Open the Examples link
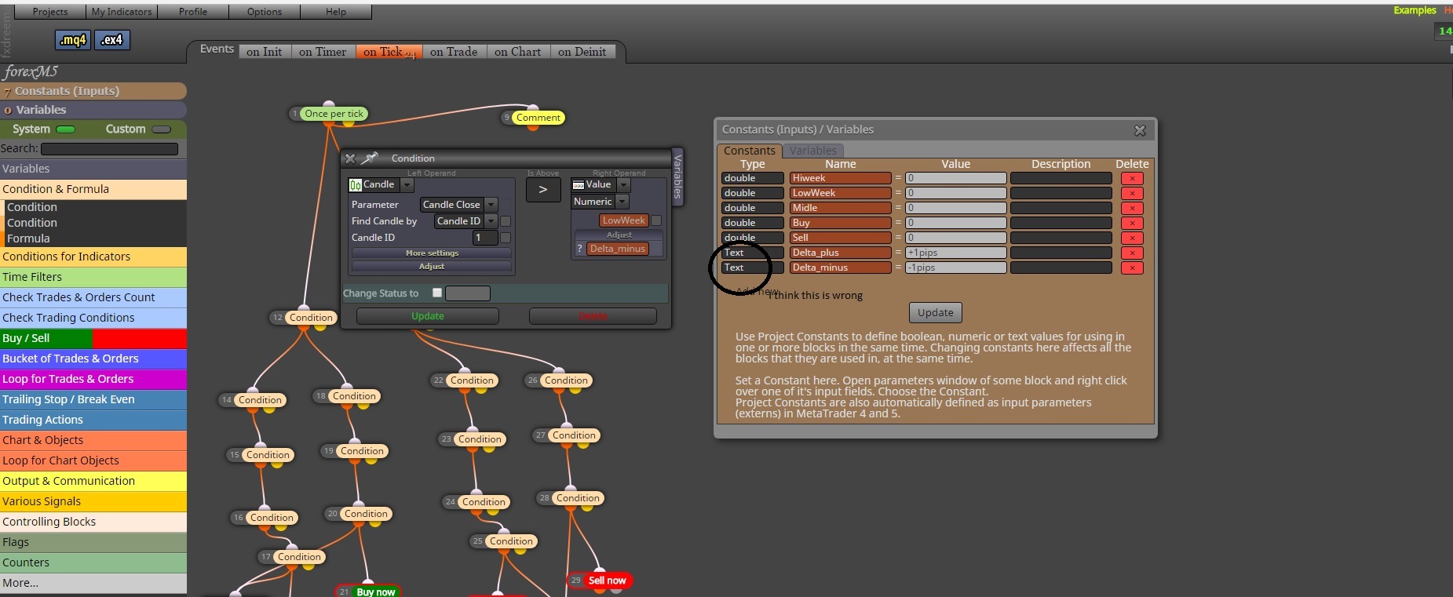The height and width of the screenshot is (597, 1453). coord(1415,10)
